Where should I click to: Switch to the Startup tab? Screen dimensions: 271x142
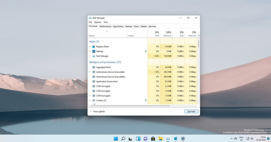[129, 26]
